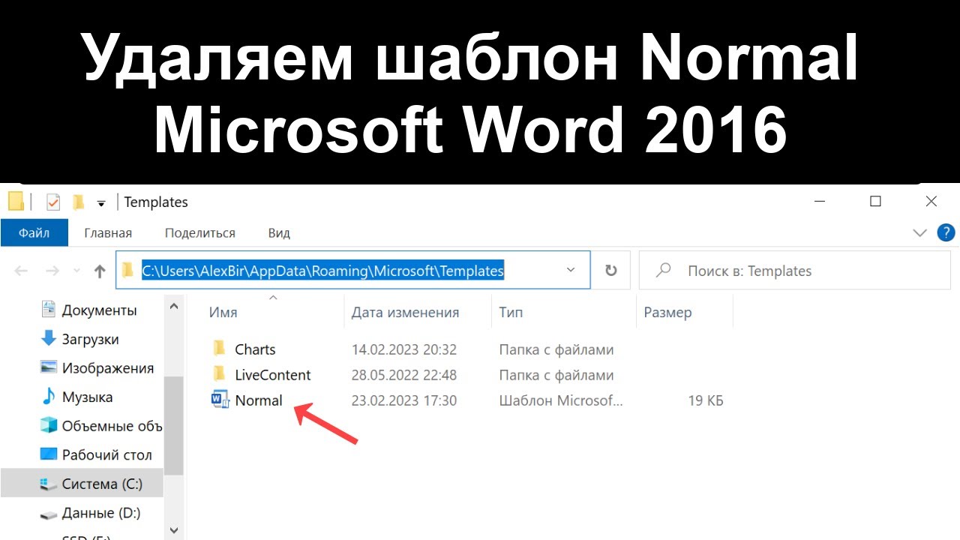Sort by the Дата изменения column header

pyautogui.click(x=405, y=313)
